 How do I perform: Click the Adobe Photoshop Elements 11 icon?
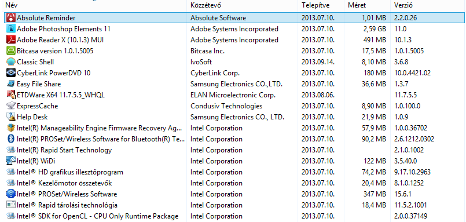11,29
